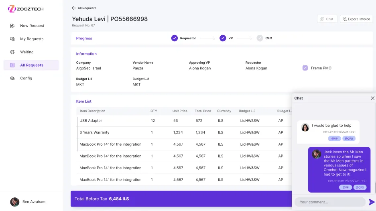Click company value AlgoSec Israel
Viewport: 376px width, 211px height.
pos(89,68)
